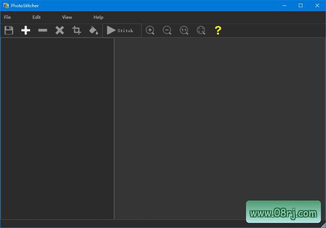
Task: Click the X delete icon in toolbar
Action: (x=60, y=31)
